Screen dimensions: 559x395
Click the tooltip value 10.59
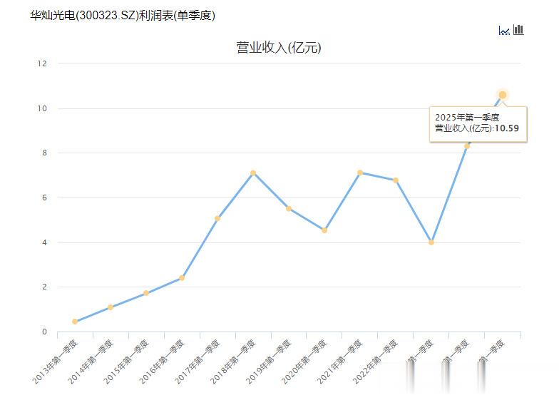point(506,128)
